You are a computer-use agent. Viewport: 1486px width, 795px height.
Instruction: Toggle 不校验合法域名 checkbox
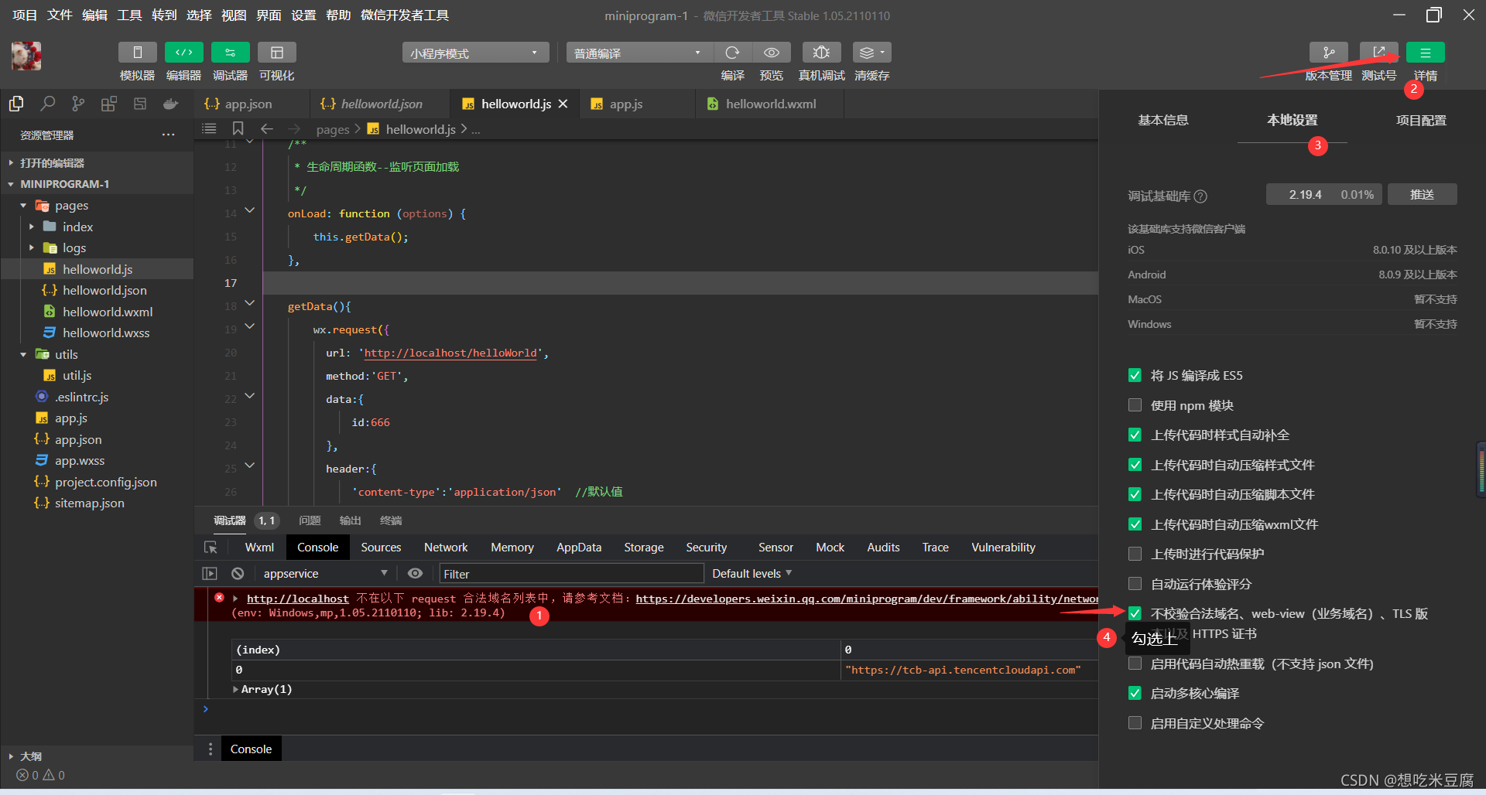[1135, 613]
